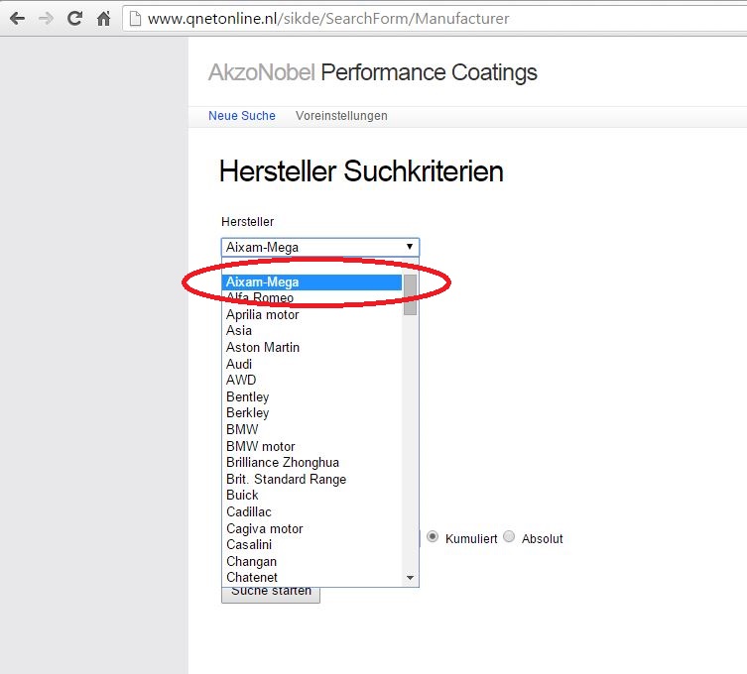747x674 pixels.
Task: Choose Casalini from the list
Action: coord(312,544)
